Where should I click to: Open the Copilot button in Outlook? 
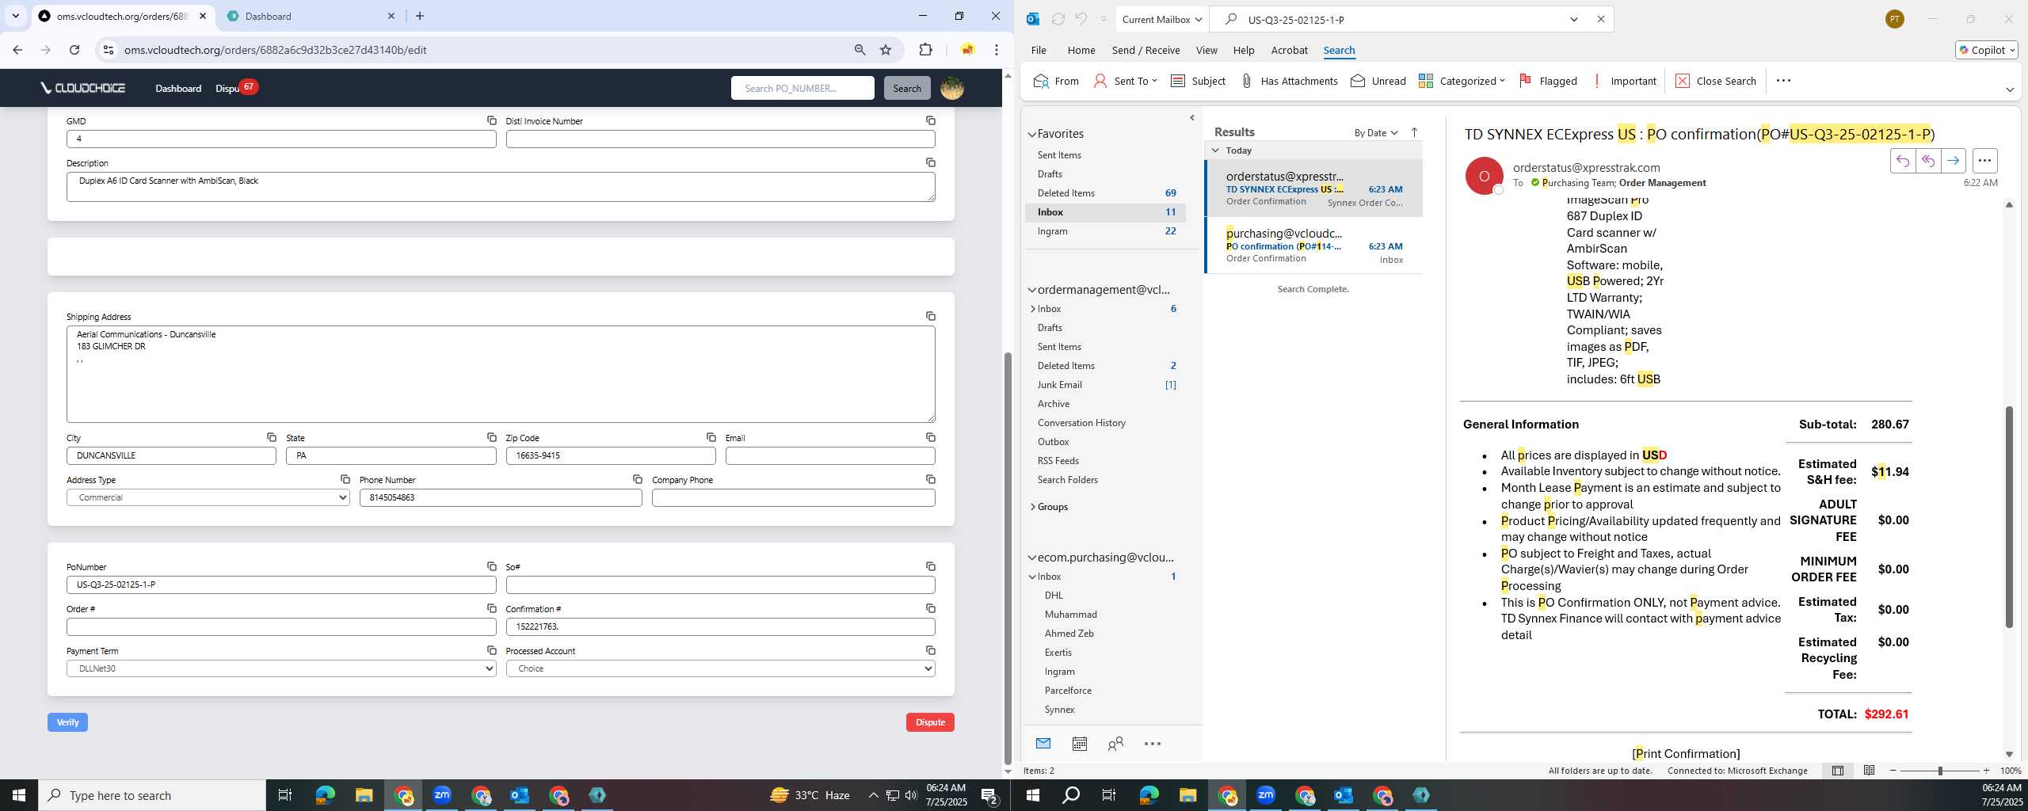1986,50
